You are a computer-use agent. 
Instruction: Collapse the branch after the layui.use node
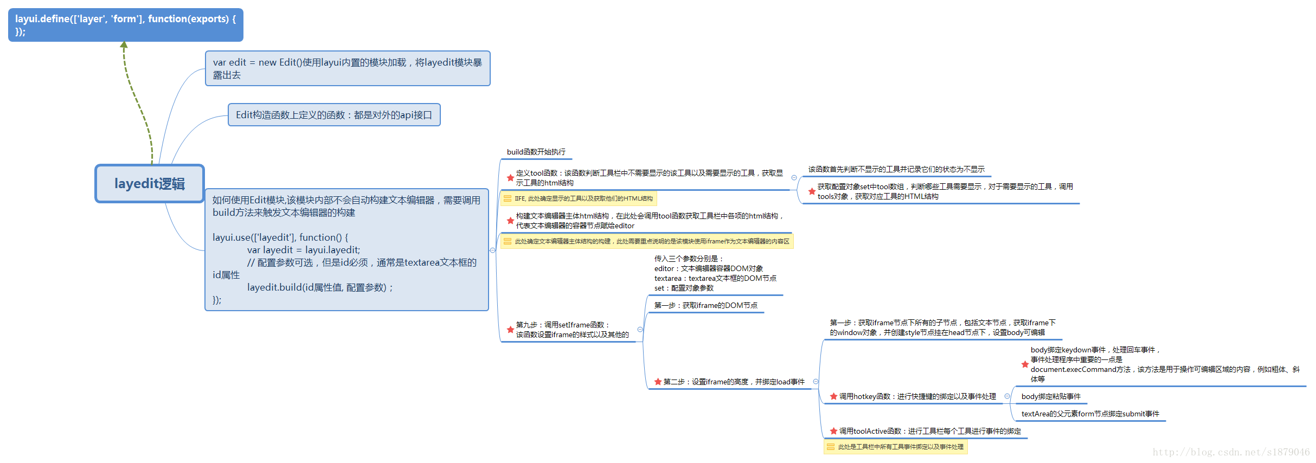(x=492, y=250)
